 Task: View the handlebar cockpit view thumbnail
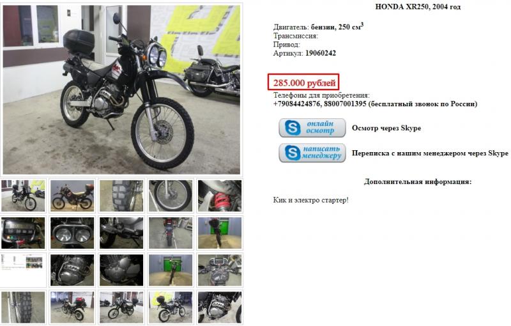coord(220,270)
